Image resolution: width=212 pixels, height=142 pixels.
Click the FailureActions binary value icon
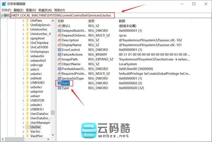click(59, 54)
